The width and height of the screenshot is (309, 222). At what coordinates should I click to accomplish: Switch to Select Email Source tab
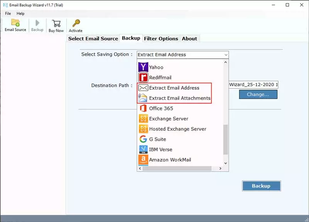[93, 38]
